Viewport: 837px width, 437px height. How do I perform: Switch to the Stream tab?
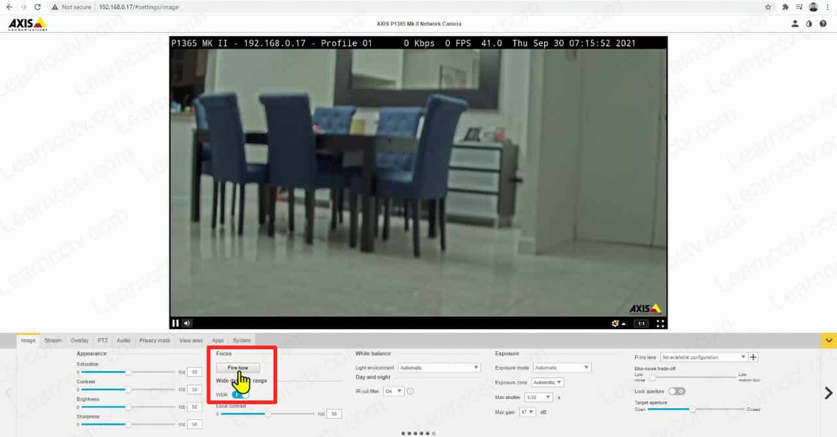[53, 340]
